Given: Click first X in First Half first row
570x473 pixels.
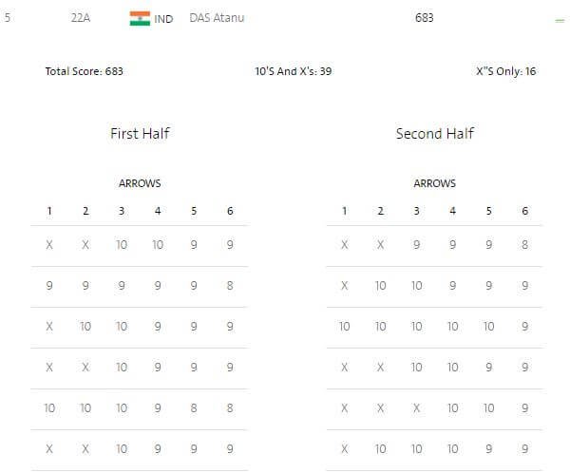Looking at the screenshot, I should pyautogui.click(x=49, y=245).
